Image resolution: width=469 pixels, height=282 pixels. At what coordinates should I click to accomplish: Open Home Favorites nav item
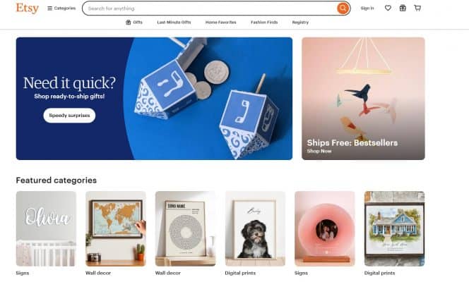point(221,22)
